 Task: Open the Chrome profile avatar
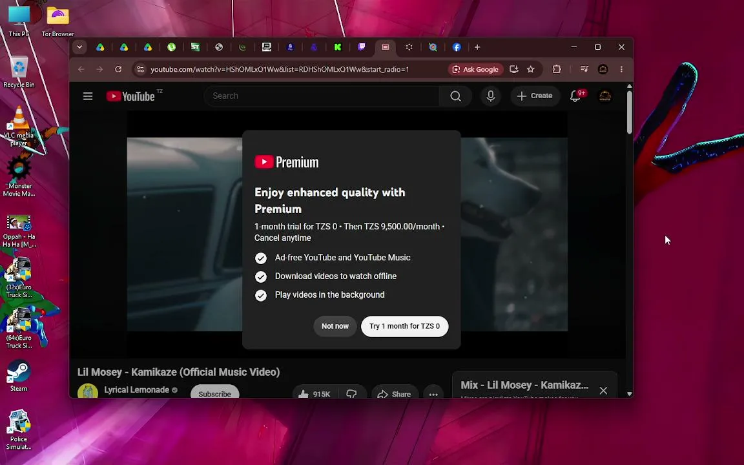pyautogui.click(x=603, y=69)
